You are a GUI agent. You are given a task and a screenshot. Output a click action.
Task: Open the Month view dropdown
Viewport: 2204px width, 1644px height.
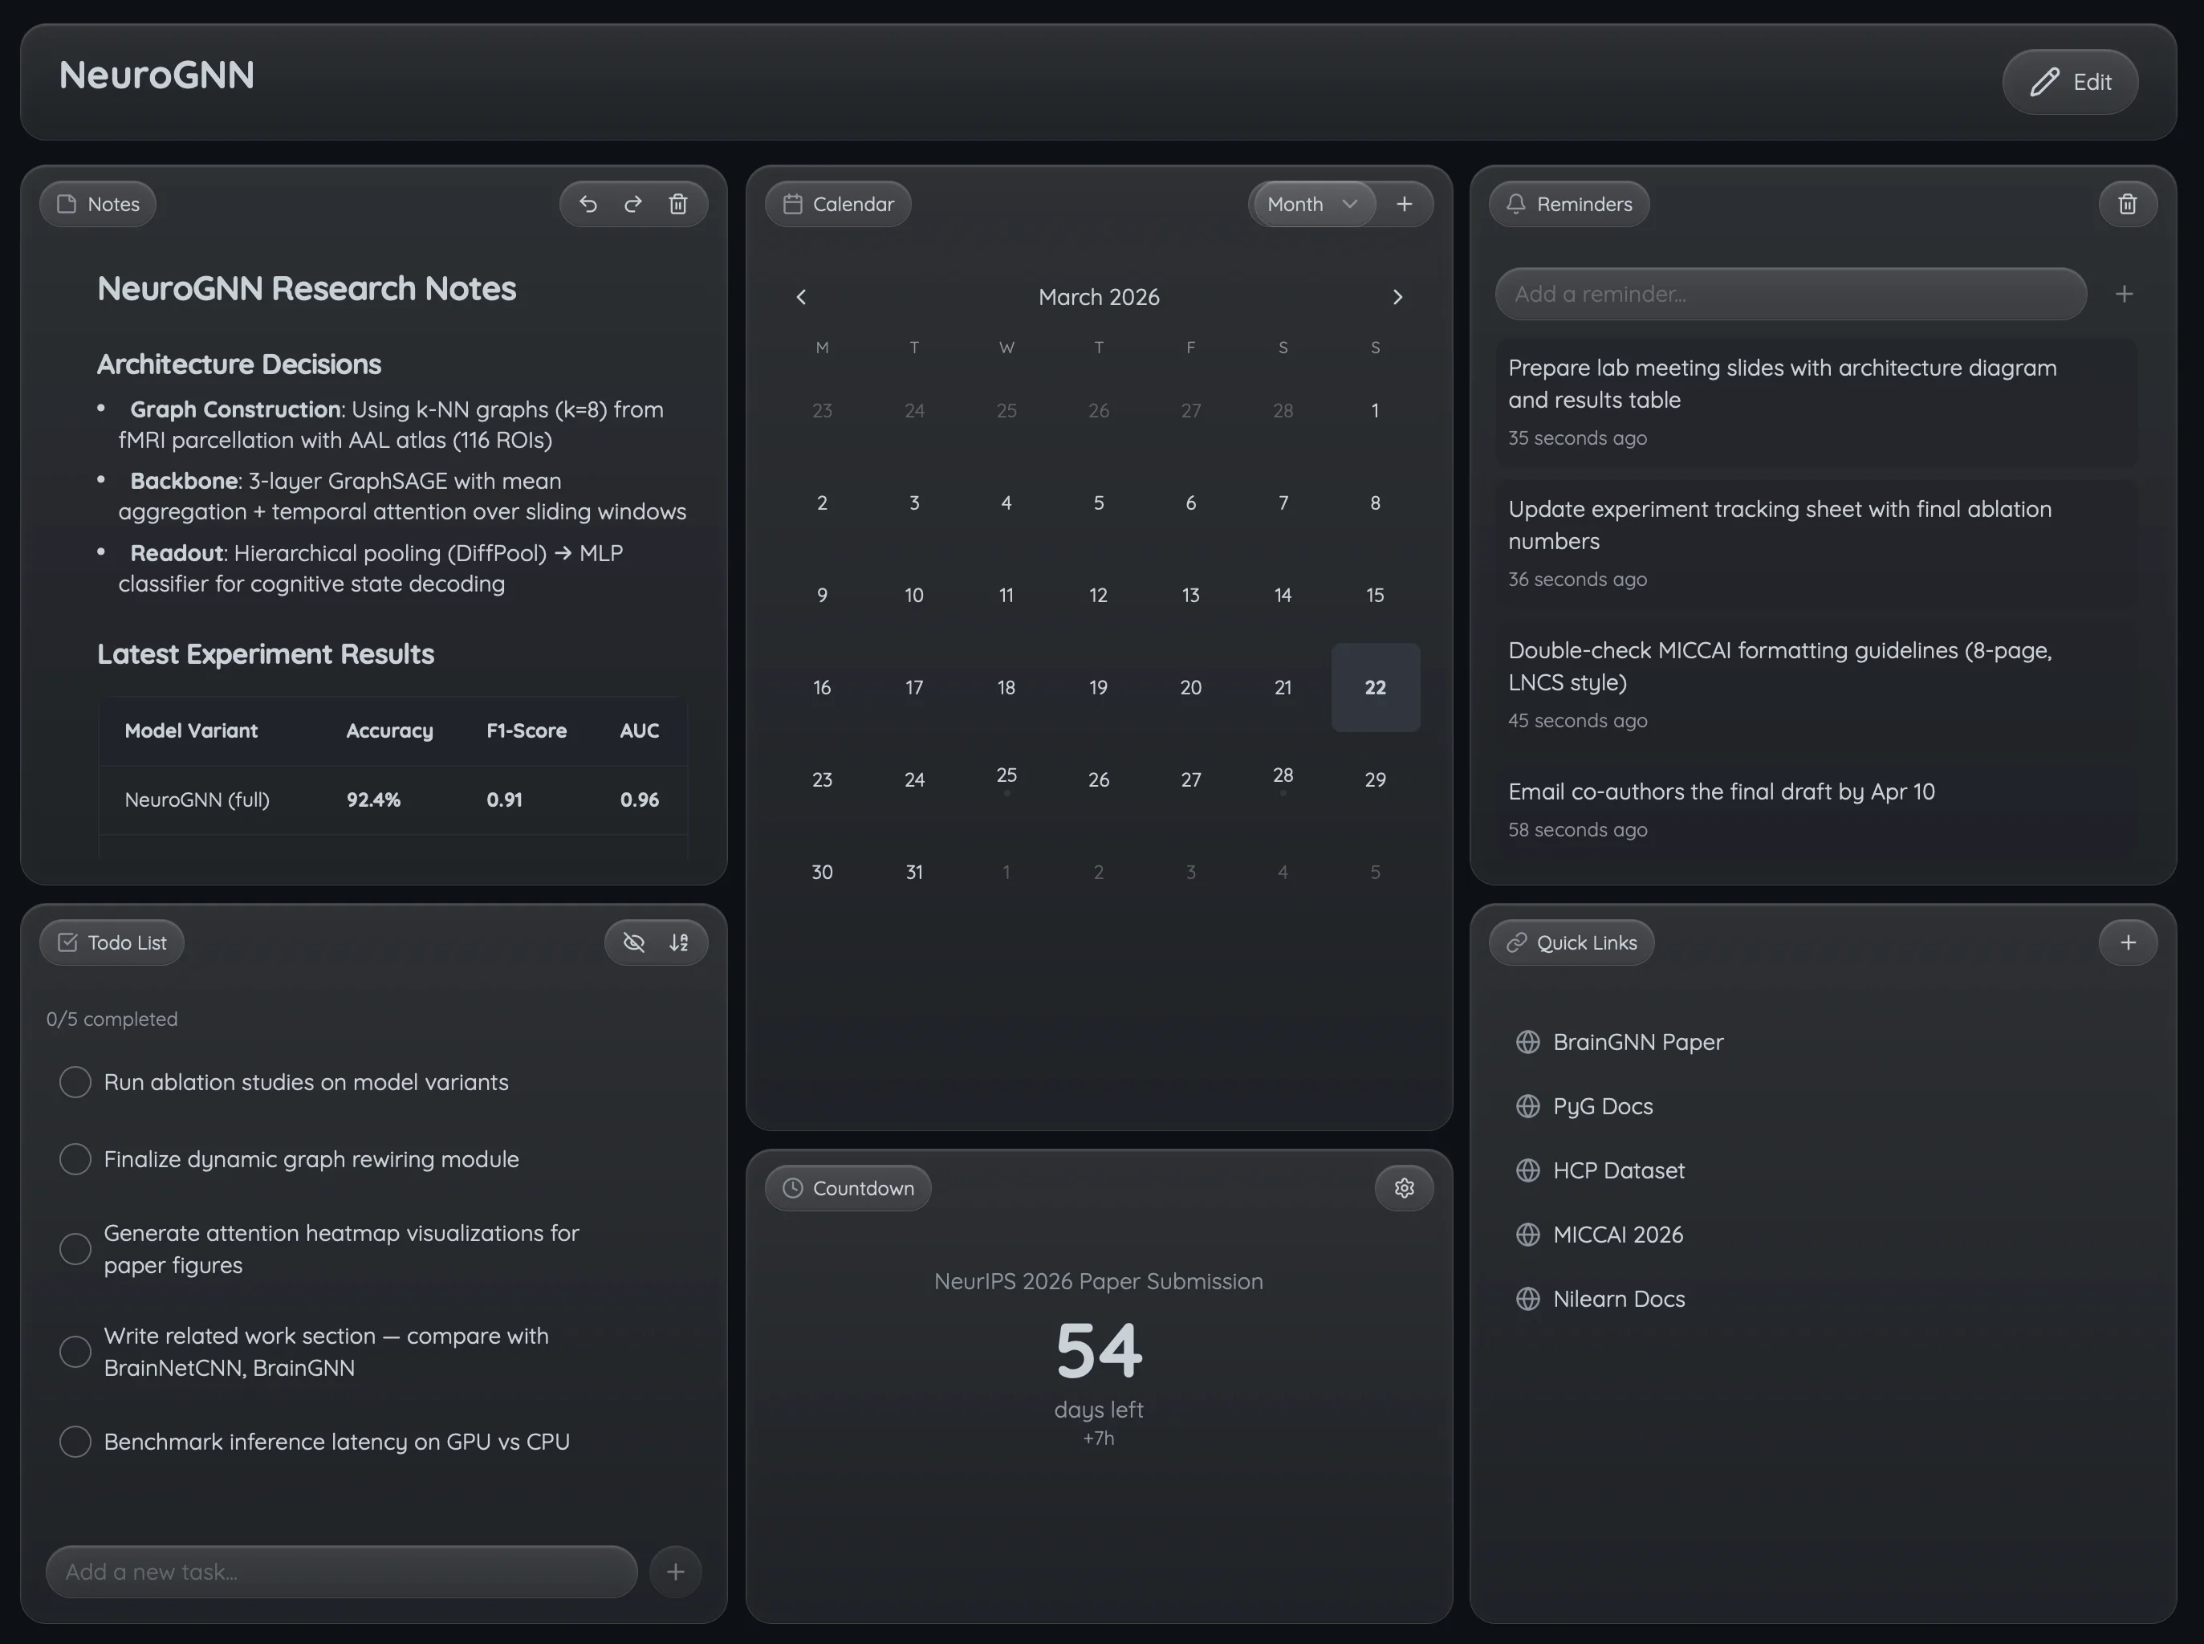pyautogui.click(x=1311, y=203)
